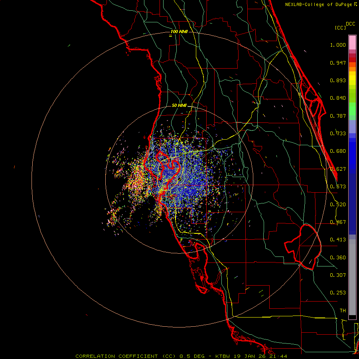The height and width of the screenshot is (359, 359).
Task: Click the 21:44 timestamp
Action: (279, 356)
